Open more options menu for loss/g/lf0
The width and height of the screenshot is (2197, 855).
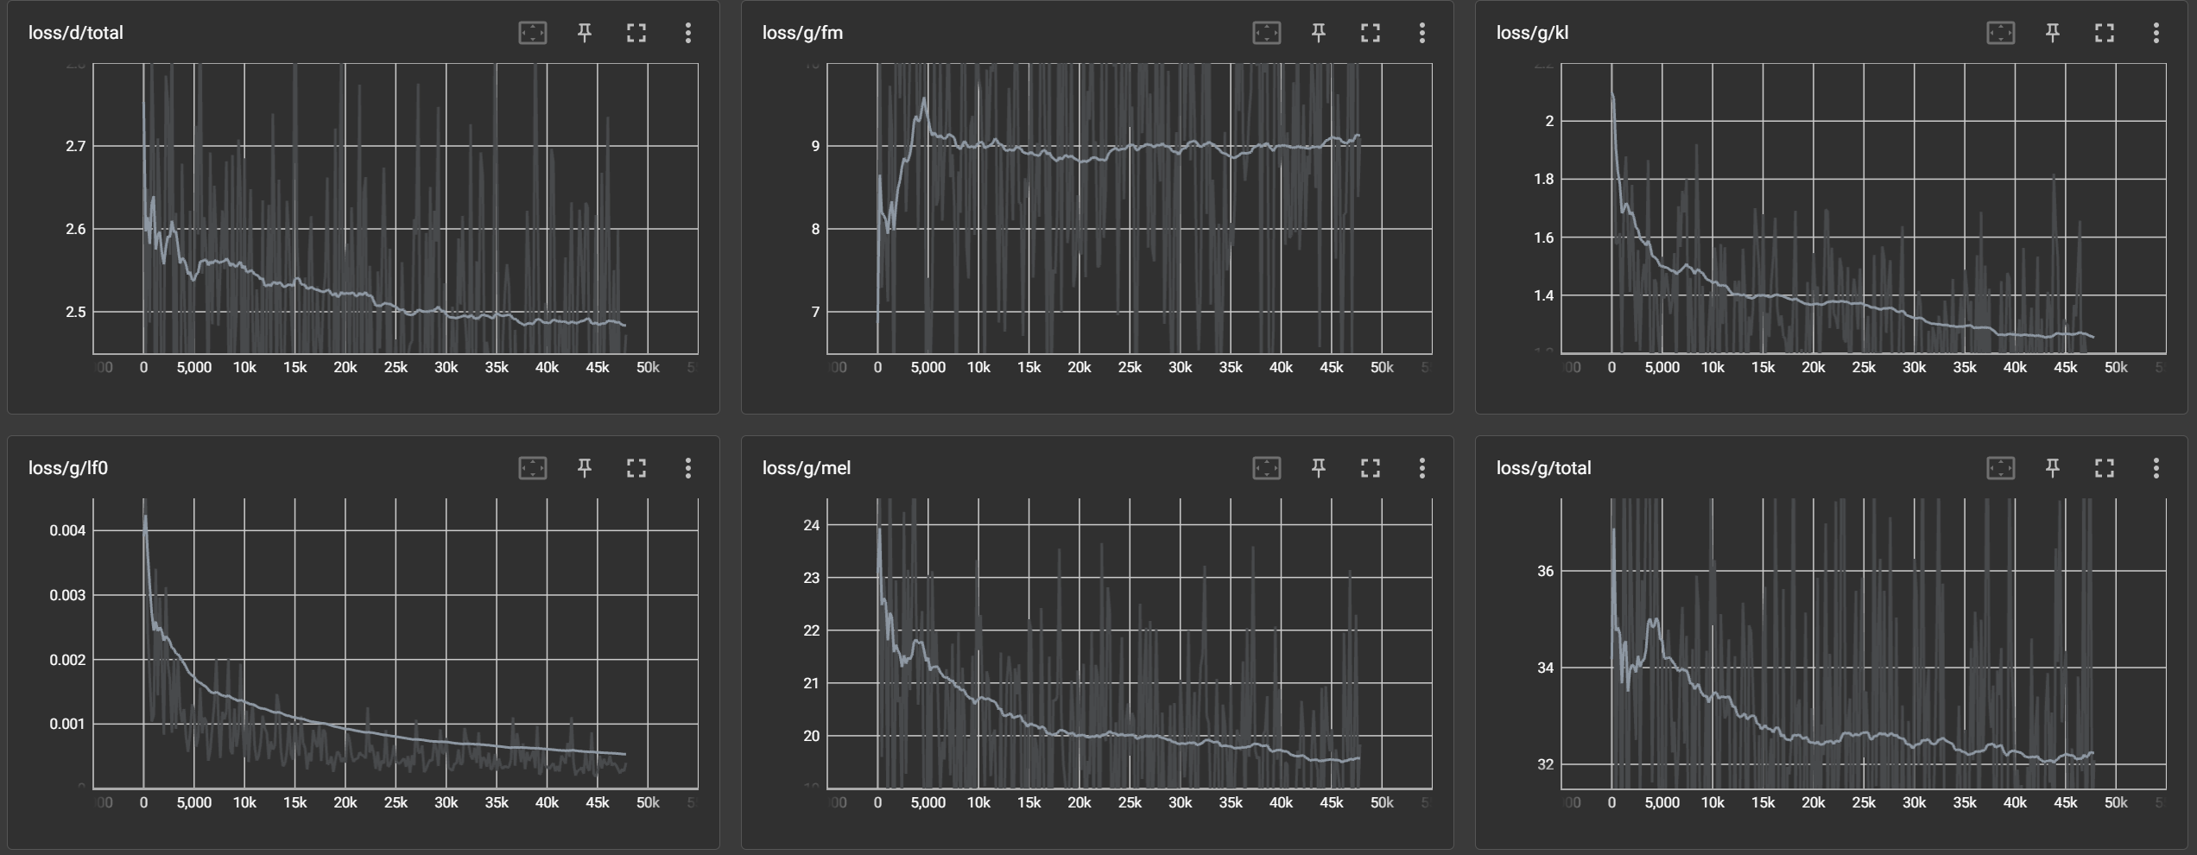688,468
